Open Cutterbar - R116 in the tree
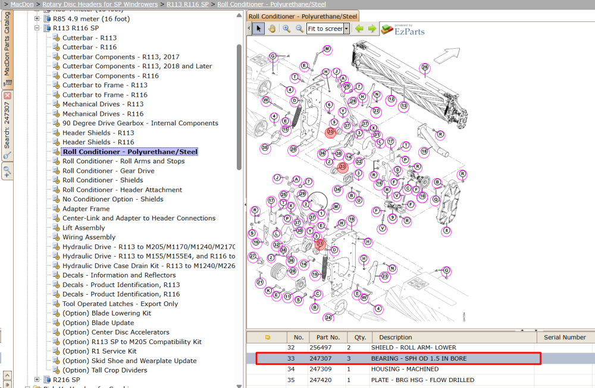This screenshot has width=595, height=388. tap(90, 47)
